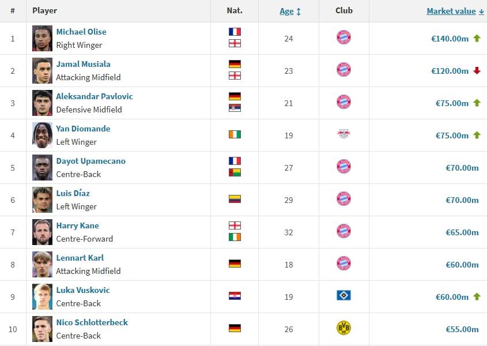This screenshot has height=346, width=487.
Task: Click Luis Díaz portrait thumbnail
Action: coord(42,200)
